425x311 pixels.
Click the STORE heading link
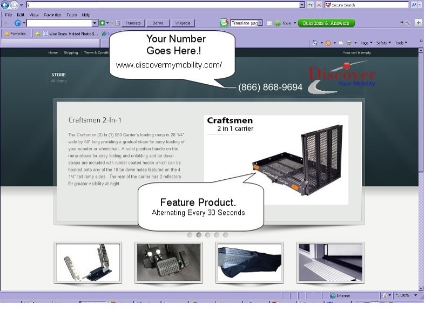click(x=58, y=75)
